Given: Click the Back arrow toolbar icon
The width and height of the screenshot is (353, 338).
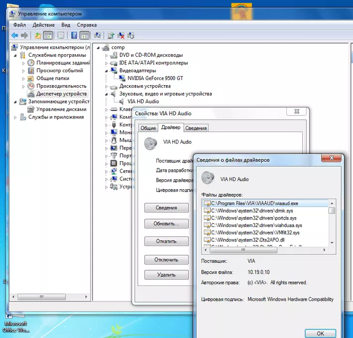Looking at the screenshot, I should click(14, 35).
